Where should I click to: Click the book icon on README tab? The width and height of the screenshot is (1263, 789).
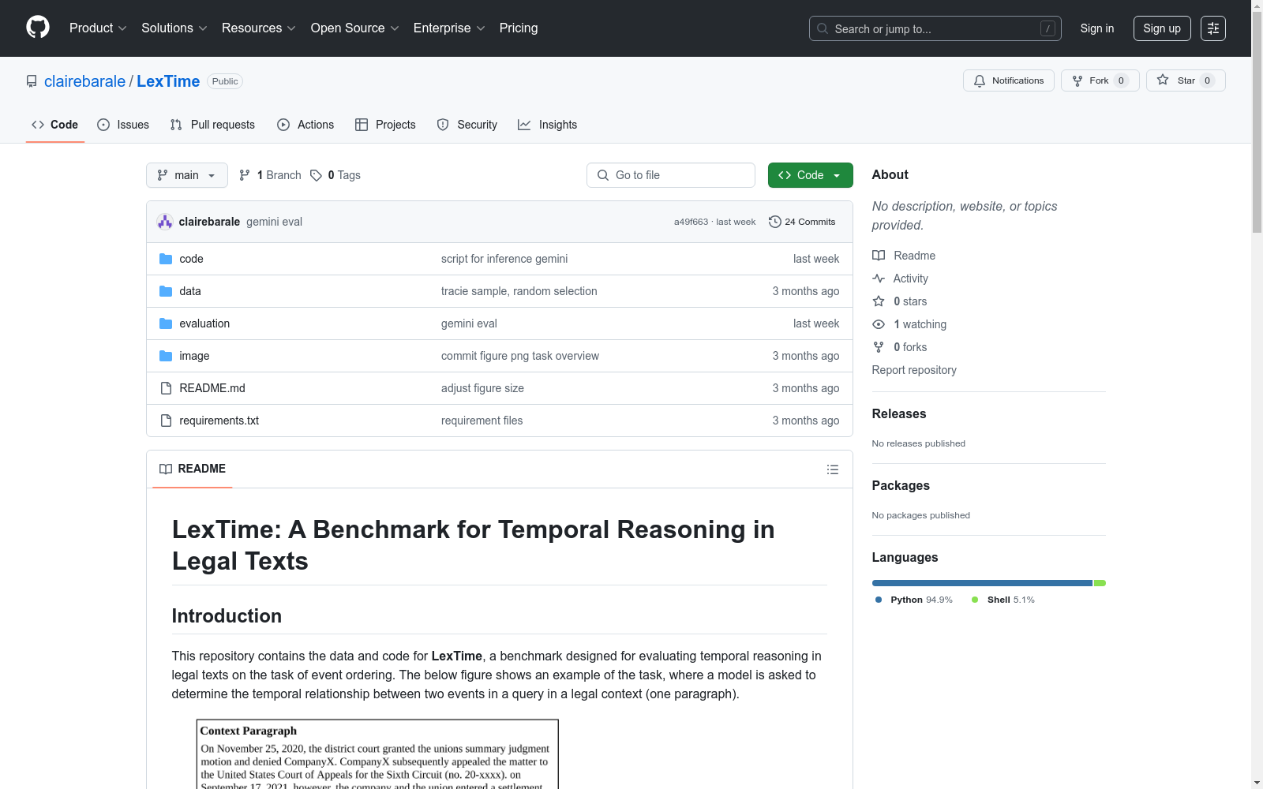coord(166,469)
